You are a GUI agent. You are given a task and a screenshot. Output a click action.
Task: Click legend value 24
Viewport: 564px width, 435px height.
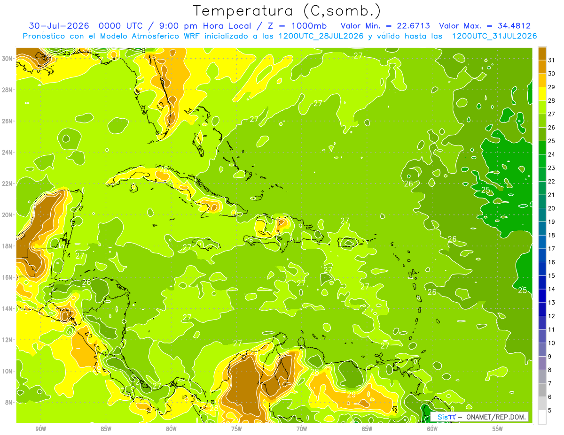(552, 154)
